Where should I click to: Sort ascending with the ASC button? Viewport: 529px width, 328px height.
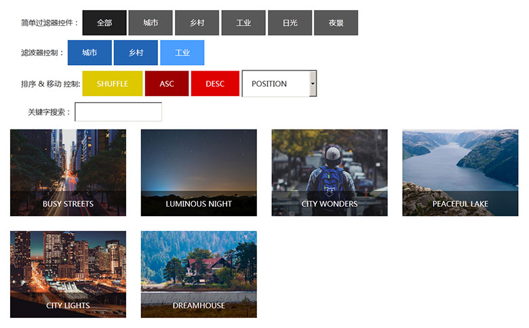167,84
